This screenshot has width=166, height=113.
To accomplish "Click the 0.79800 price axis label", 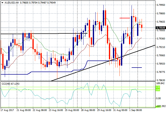I will coord(161,13).
